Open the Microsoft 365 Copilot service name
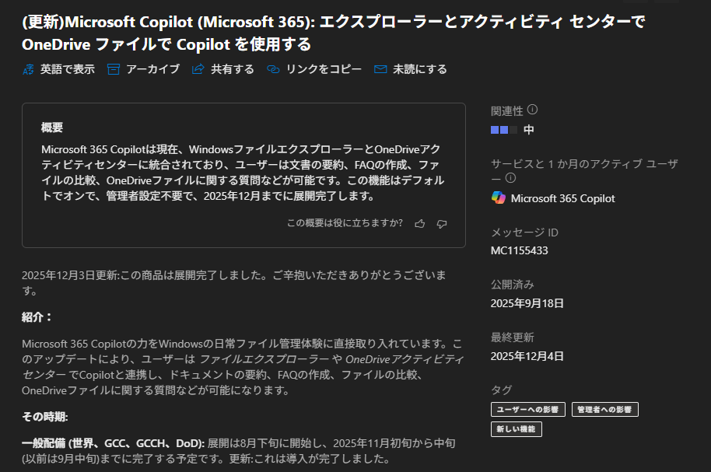This screenshot has height=472, width=711. pyautogui.click(x=562, y=198)
